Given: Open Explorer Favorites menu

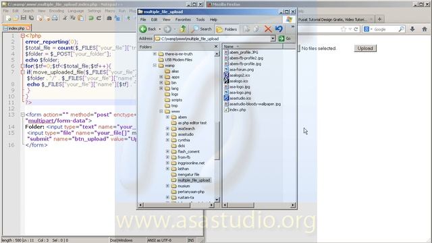Looking at the screenshot, I should 183,20.
